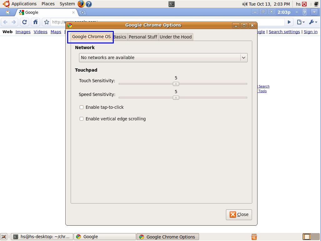The height and width of the screenshot is (241, 321).
Task: Click the Close button in Options dialog
Action: point(239,214)
